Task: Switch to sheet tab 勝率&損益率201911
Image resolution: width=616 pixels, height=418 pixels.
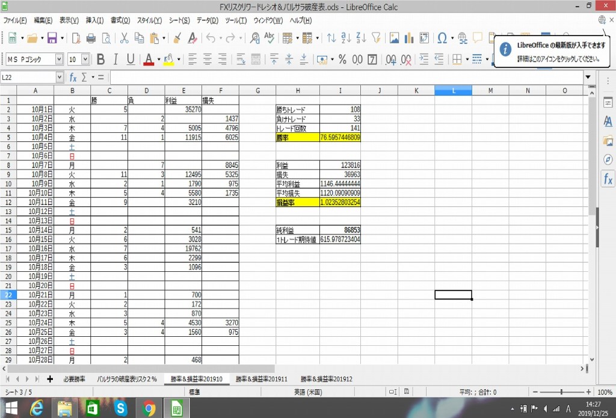Action: tap(261, 380)
